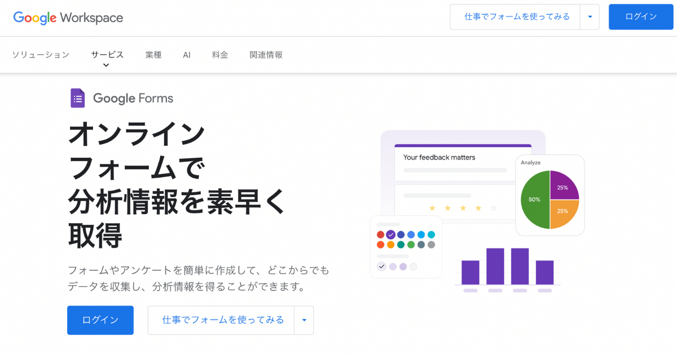Viewport: 677px width, 355px height.
Task: Click the blue ログイン button in the header
Action: click(x=641, y=17)
